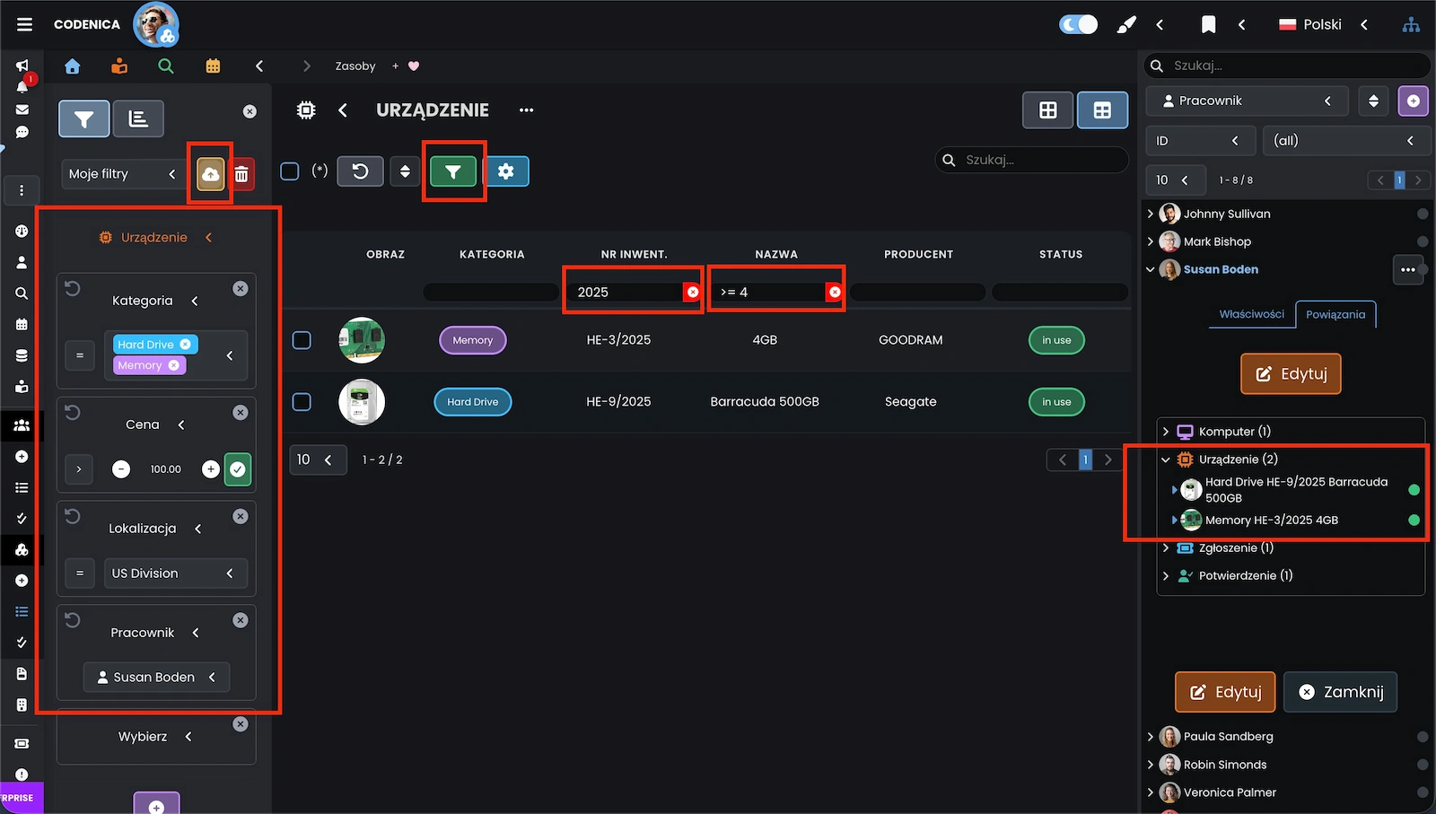The height and width of the screenshot is (814, 1436).
Task: Click the plus stepper in Cena filter
Action: tap(211, 469)
